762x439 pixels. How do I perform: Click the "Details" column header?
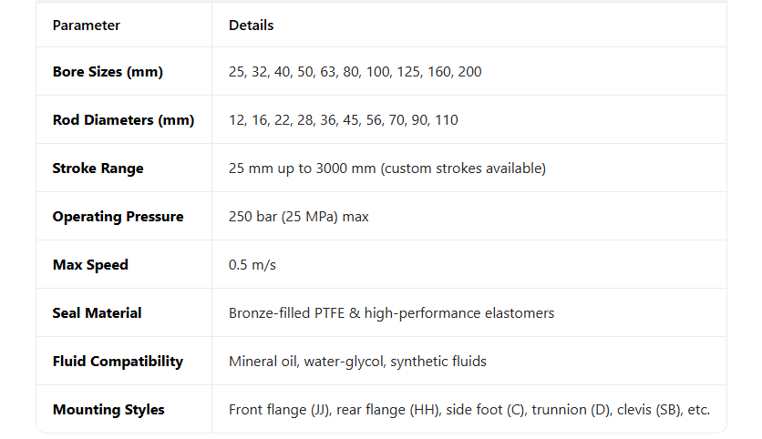coord(251,26)
